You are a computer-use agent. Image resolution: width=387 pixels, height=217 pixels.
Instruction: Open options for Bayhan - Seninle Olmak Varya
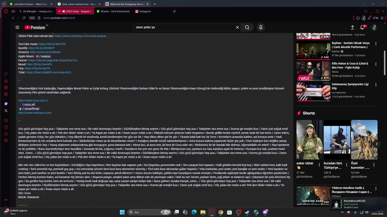coord(376,44)
